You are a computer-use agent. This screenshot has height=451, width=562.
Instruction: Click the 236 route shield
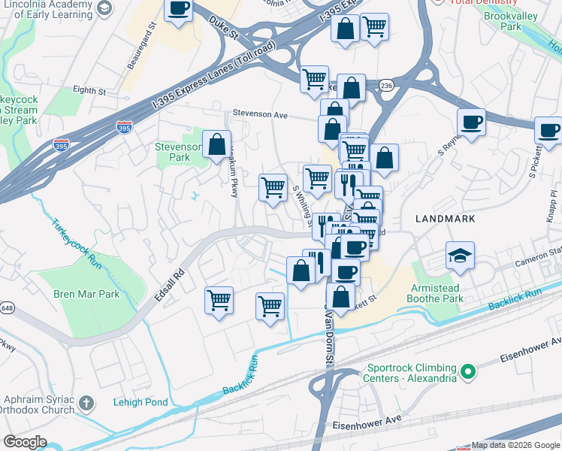(386, 86)
